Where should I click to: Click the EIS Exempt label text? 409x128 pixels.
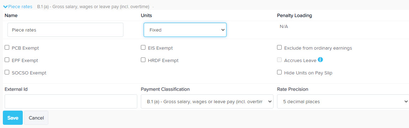point(160,48)
